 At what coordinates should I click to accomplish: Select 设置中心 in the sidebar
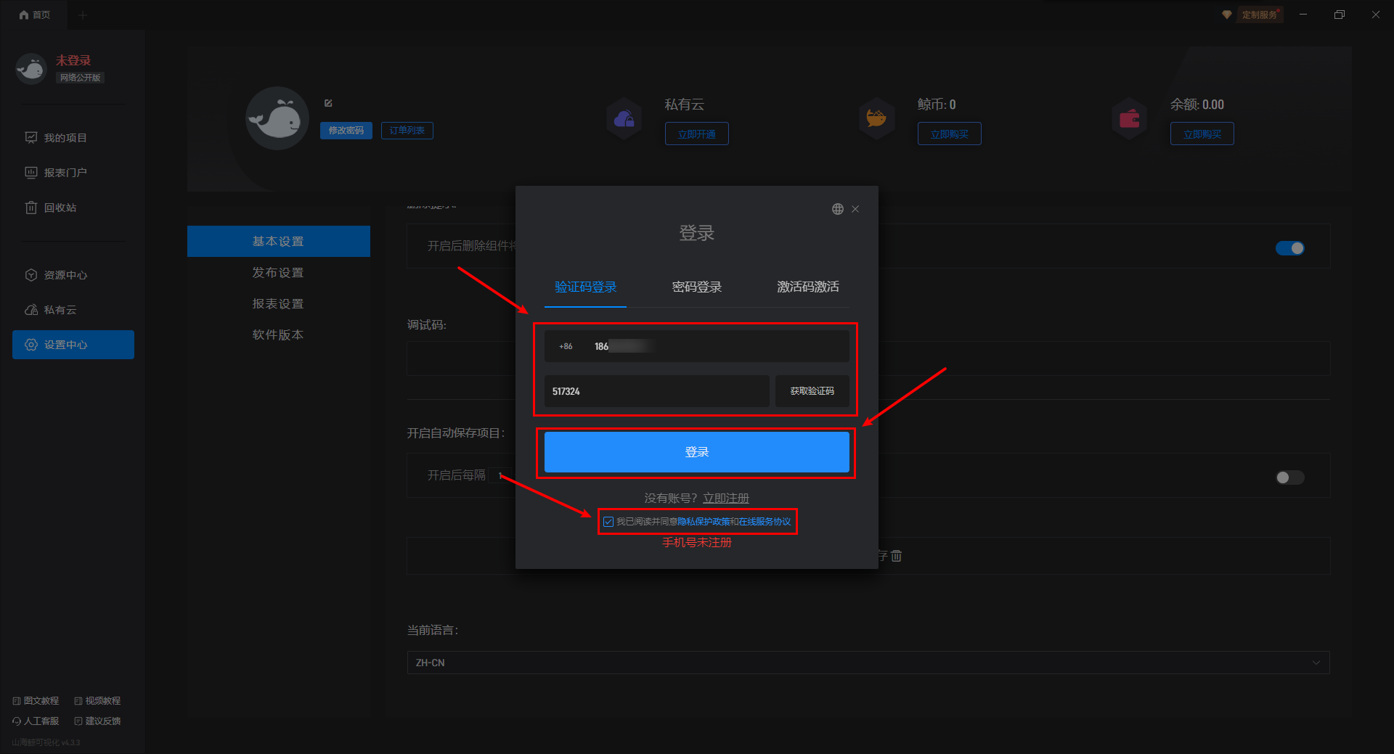tap(73, 345)
